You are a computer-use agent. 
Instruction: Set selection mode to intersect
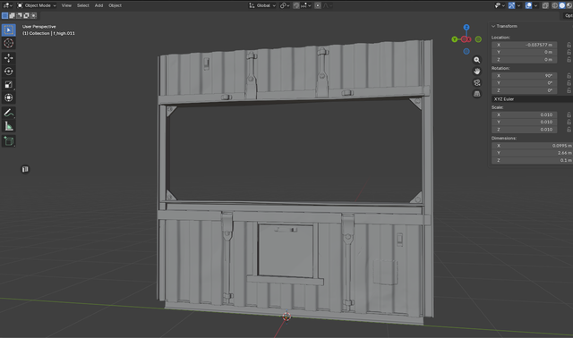(34, 16)
